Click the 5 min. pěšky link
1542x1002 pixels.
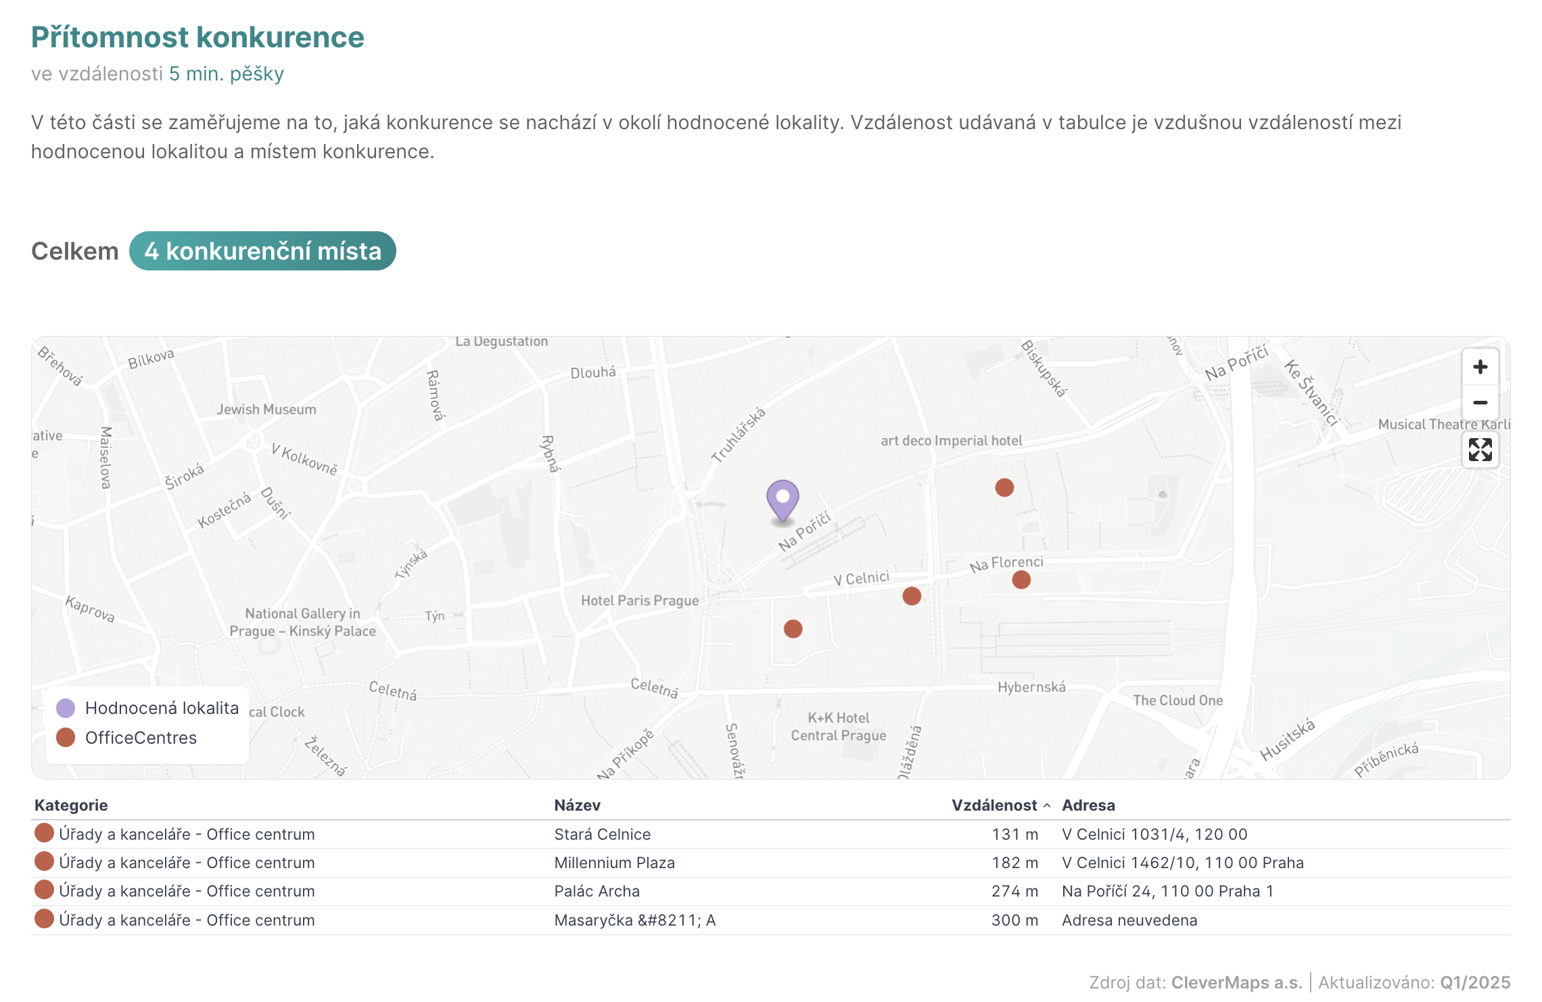tap(226, 74)
